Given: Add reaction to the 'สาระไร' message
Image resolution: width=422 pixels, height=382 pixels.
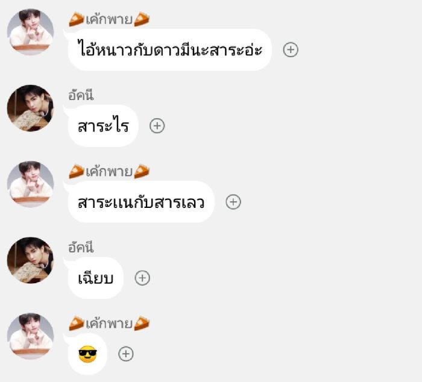Looking at the screenshot, I should click(157, 126).
